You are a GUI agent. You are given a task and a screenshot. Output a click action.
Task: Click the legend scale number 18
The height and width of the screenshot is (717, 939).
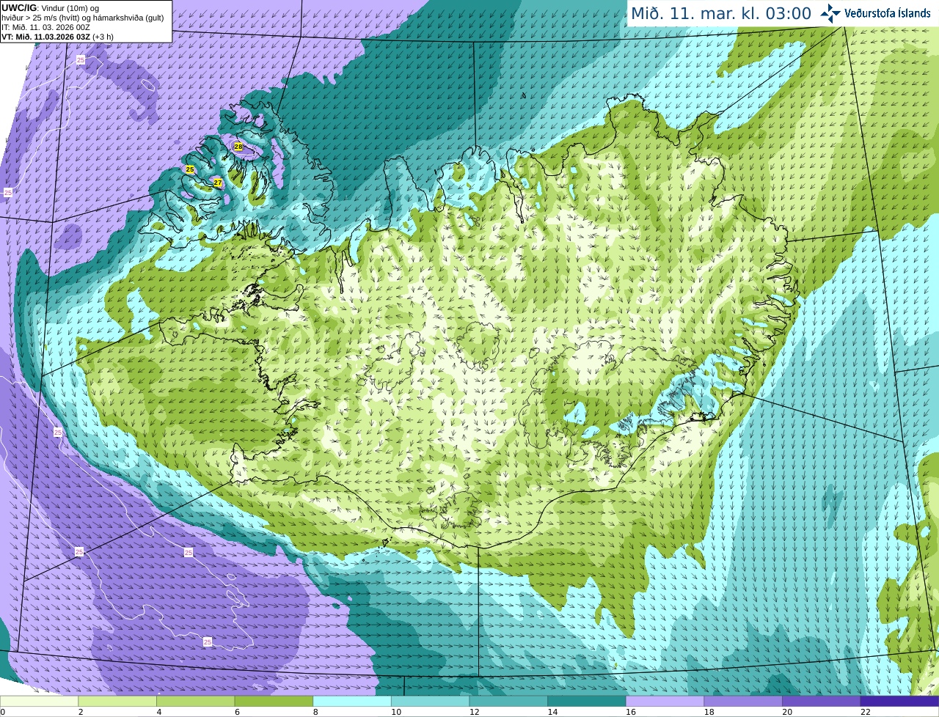click(x=709, y=712)
